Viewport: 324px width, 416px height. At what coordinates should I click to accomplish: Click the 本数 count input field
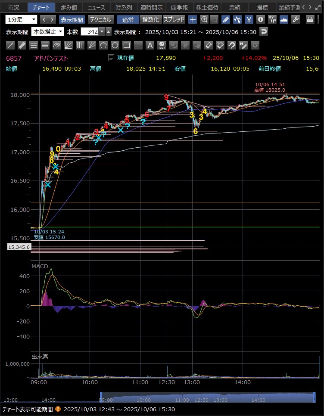(x=90, y=31)
